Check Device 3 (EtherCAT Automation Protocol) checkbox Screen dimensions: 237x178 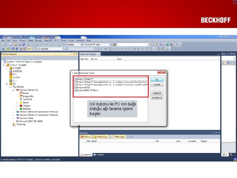click(x=75, y=85)
